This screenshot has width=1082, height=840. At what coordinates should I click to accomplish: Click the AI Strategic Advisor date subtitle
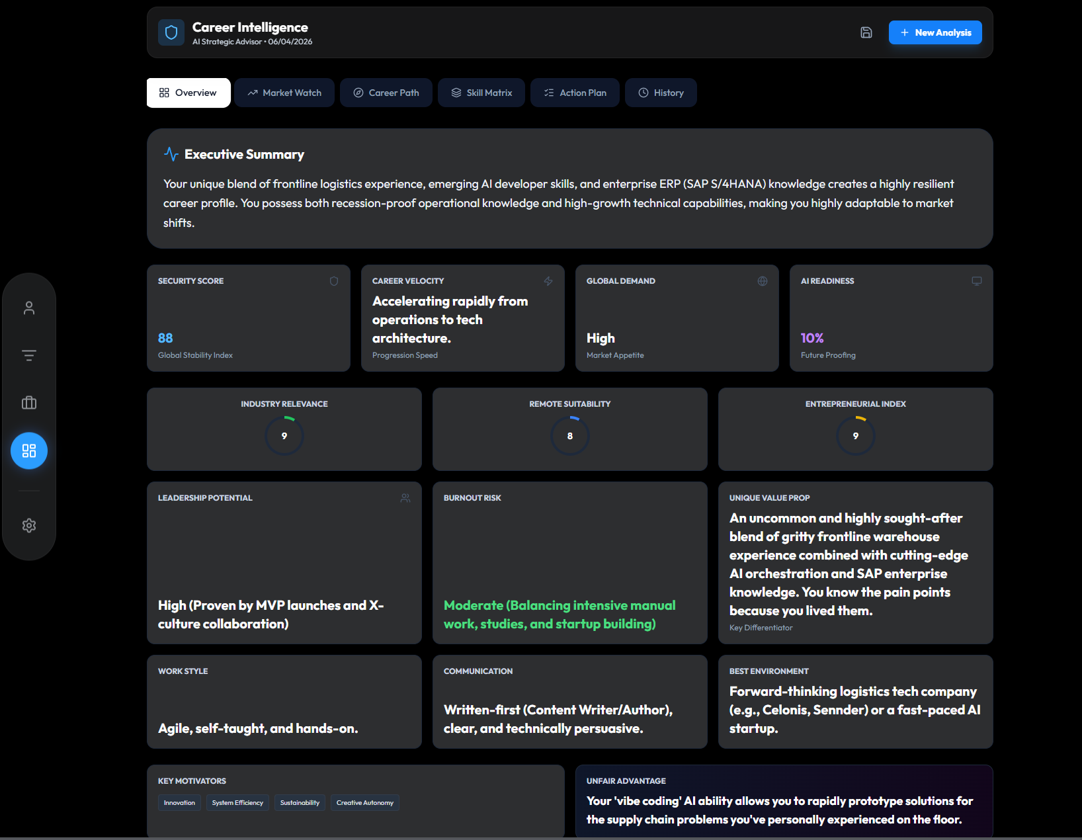252,42
